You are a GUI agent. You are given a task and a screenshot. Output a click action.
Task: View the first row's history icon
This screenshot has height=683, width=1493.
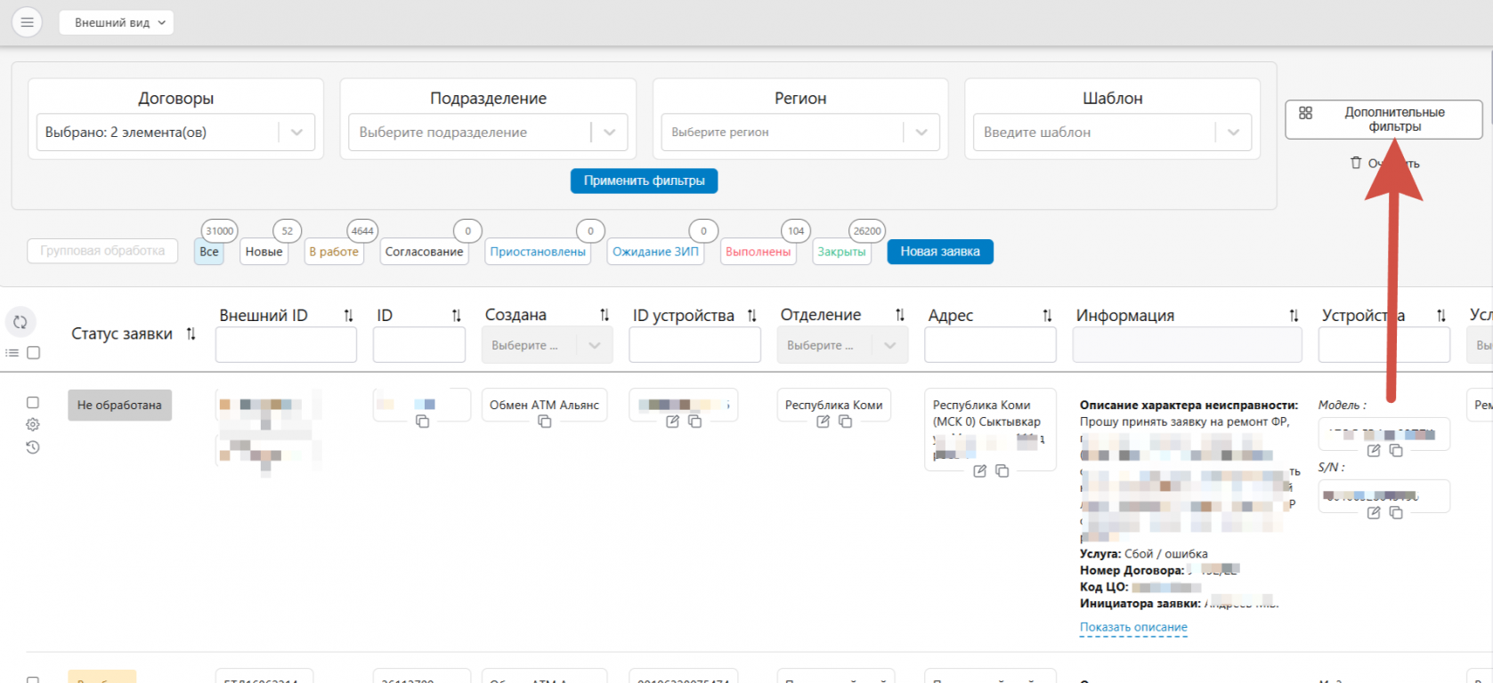[33, 447]
